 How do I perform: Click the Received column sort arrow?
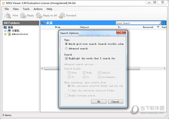[158, 27]
